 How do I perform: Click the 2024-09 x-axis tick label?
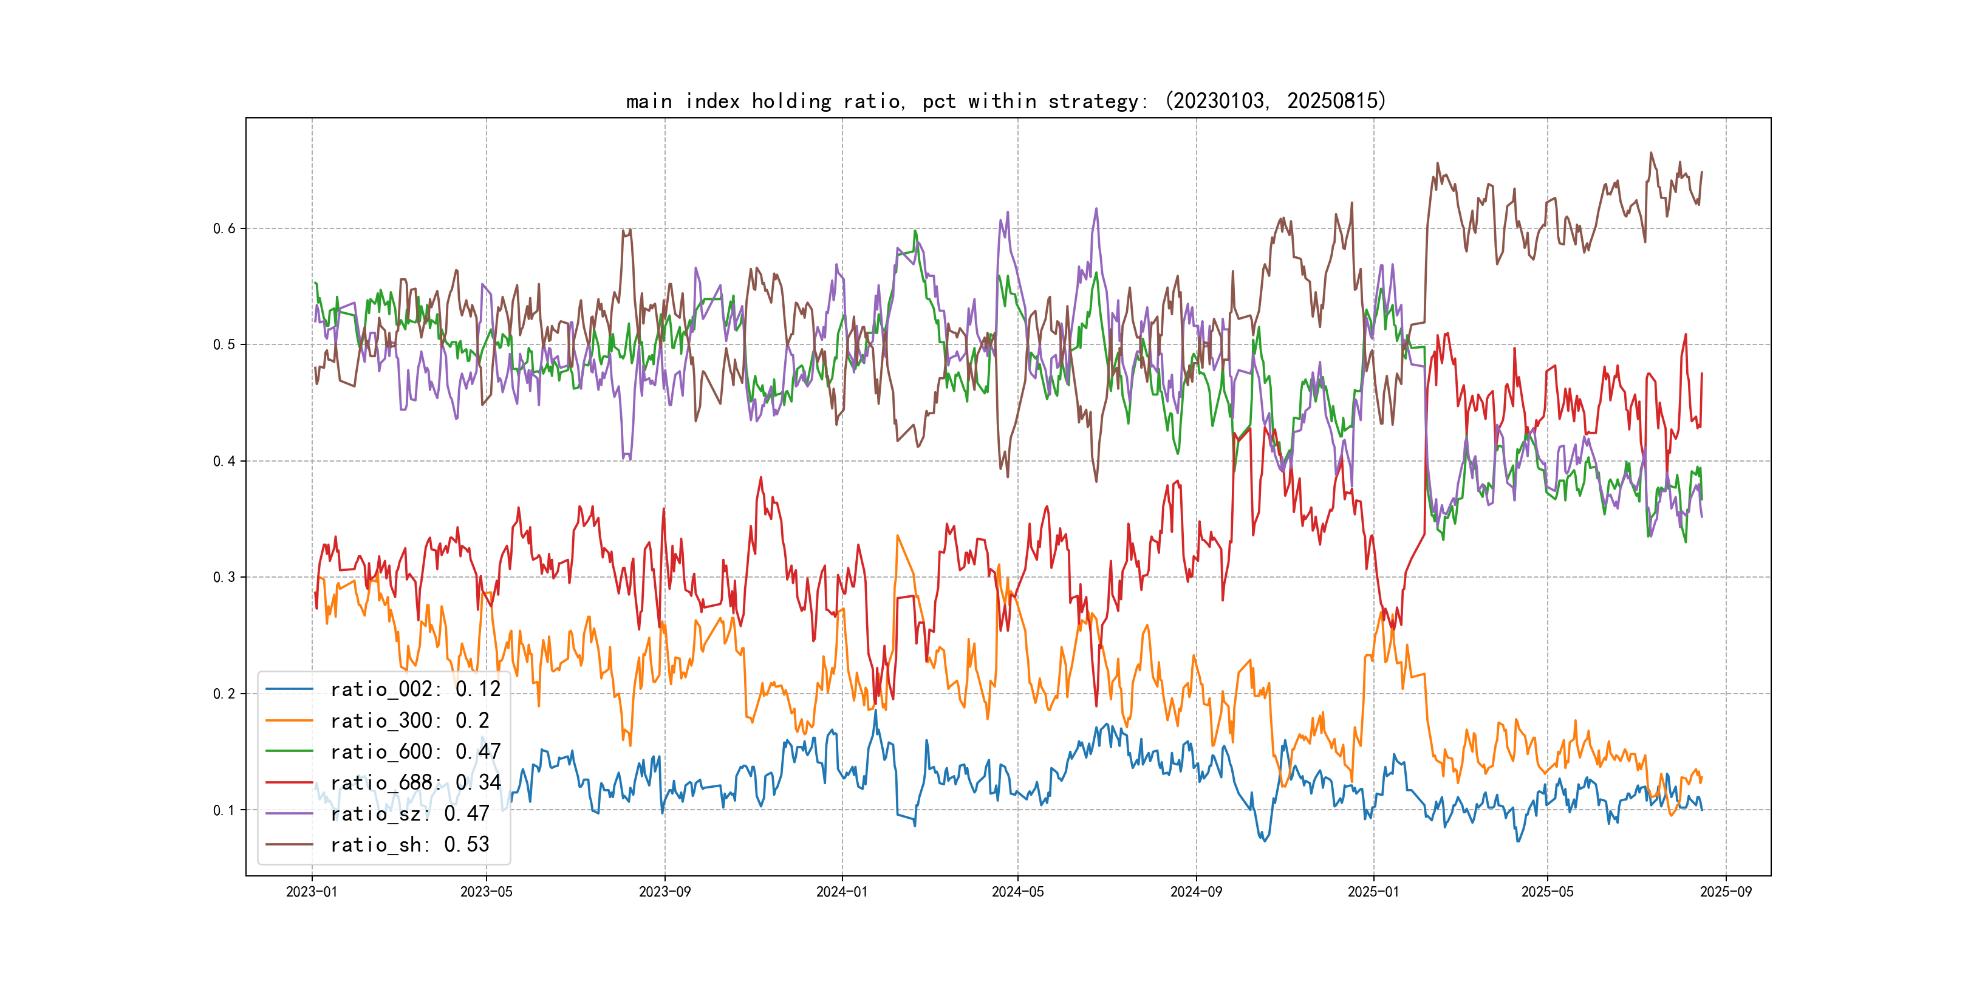[x=1197, y=892]
